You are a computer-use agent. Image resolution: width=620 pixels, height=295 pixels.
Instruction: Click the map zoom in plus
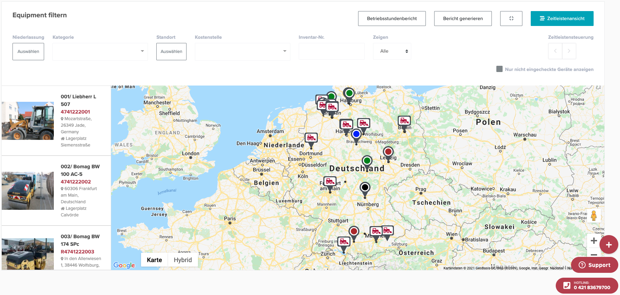[x=594, y=241]
